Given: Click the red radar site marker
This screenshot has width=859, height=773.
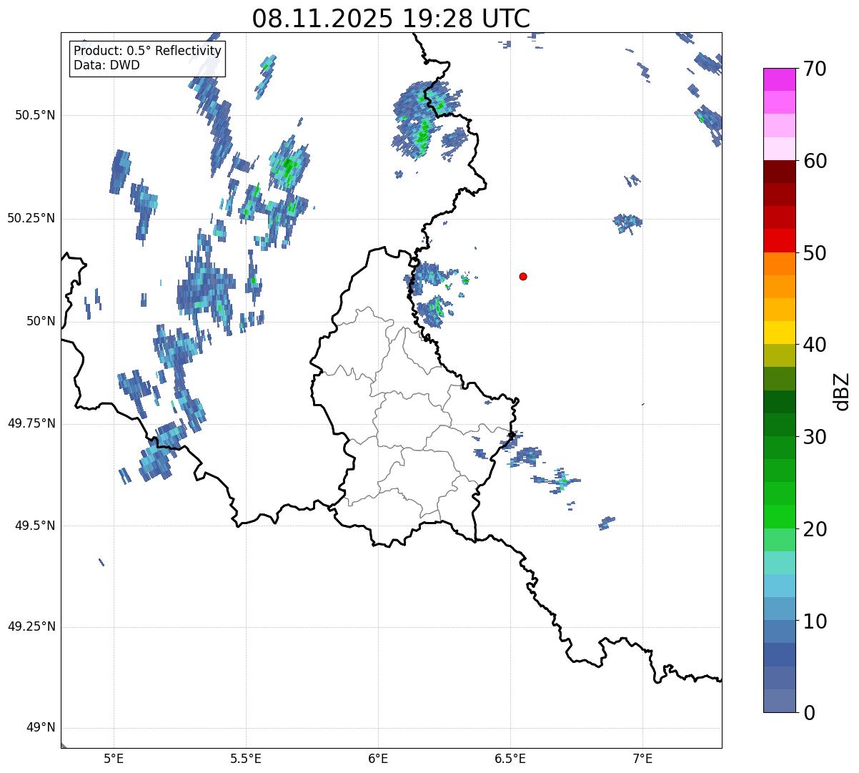Looking at the screenshot, I should coord(523,276).
